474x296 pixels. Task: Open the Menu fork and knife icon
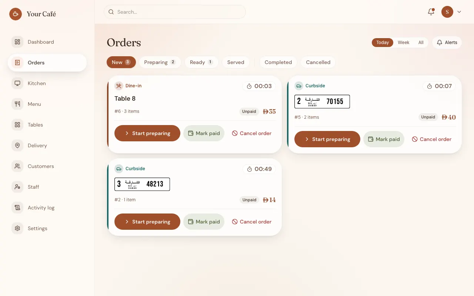click(x=17, y=104)
